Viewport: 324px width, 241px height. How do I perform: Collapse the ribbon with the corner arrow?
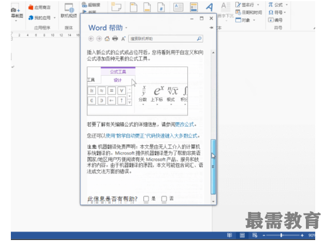point(314,28)
